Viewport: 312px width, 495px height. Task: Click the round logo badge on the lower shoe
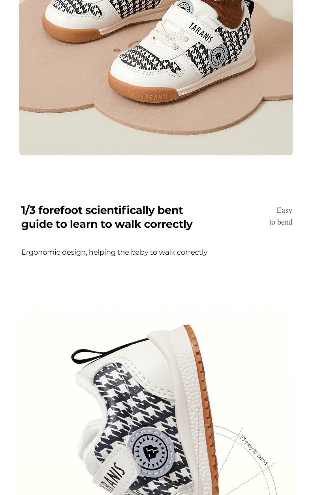153,452
